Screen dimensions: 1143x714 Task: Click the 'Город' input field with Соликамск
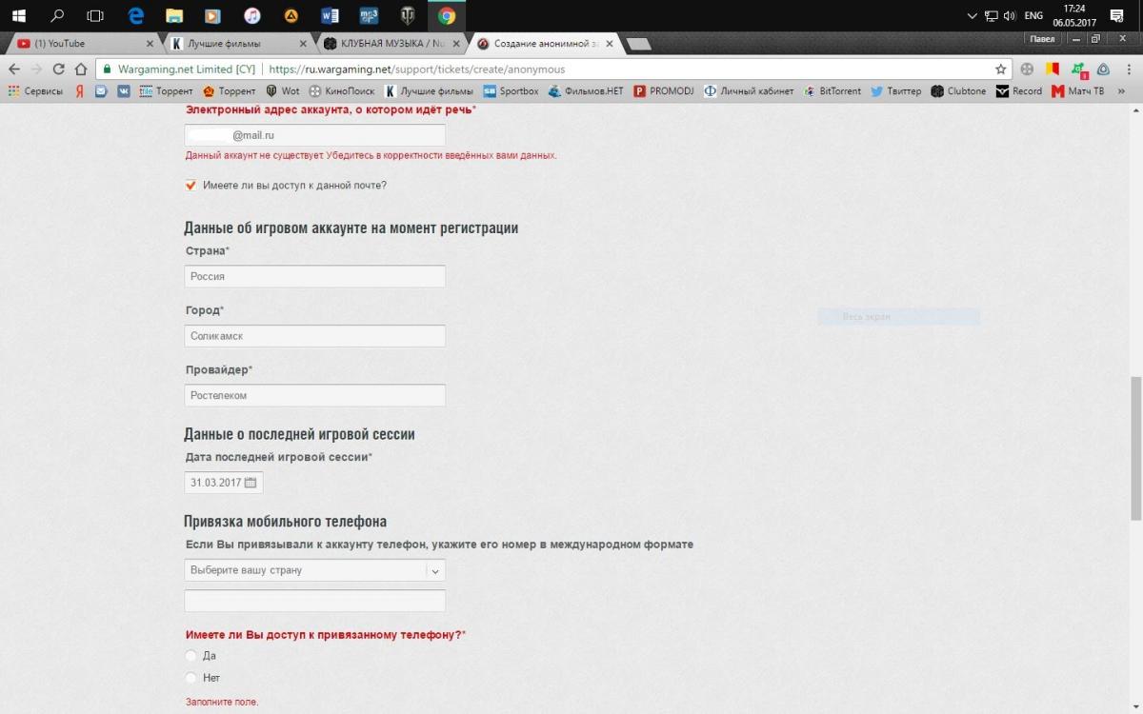(314, 336)
